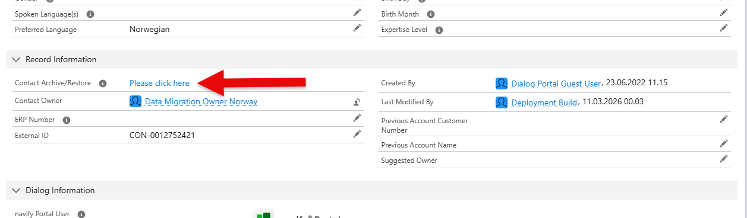Viewport: 747px width, 218px height.
Task: Edit the Preferred Language field pencil icon
Action: pos(357,28)
